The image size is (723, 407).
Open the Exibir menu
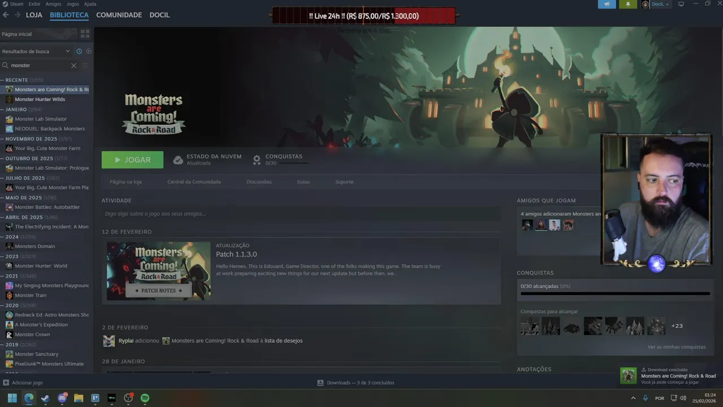[x=34, y=4]
